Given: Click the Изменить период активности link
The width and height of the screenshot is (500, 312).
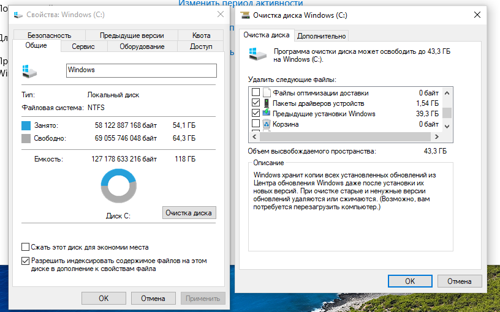Looking at the screenshot, I should (241, 3).
